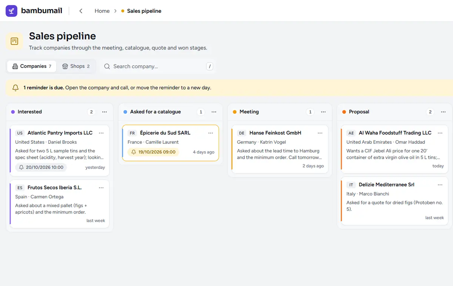Screen dimensions: 453x286
Task: Click the 'today' timestamp
Action: pyautogui.click(x=438, y=166)
